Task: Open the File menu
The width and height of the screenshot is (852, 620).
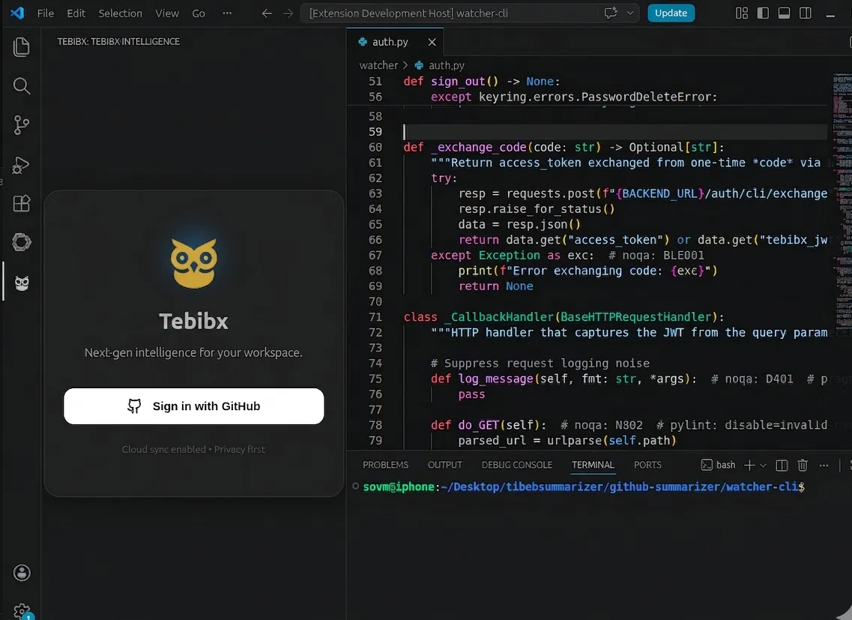Action: click(x=45, y=13)
